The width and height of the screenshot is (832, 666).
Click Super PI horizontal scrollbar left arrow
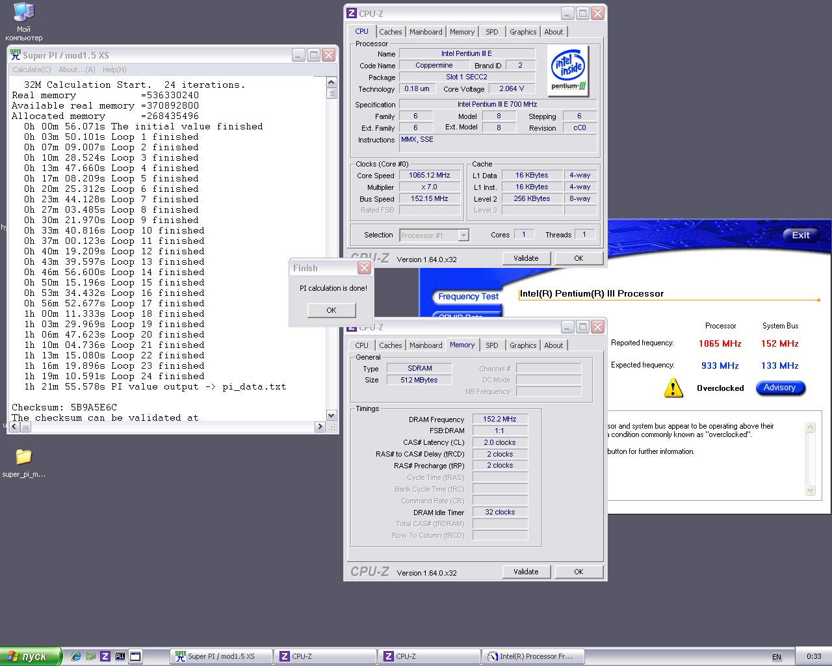click(15, 427)
